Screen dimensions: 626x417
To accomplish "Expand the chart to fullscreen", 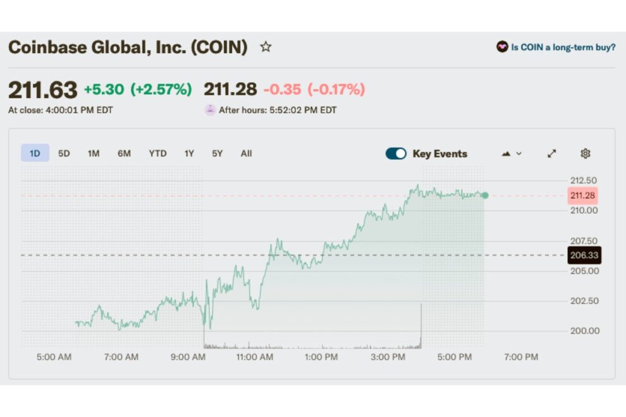I will coord(551,154).
